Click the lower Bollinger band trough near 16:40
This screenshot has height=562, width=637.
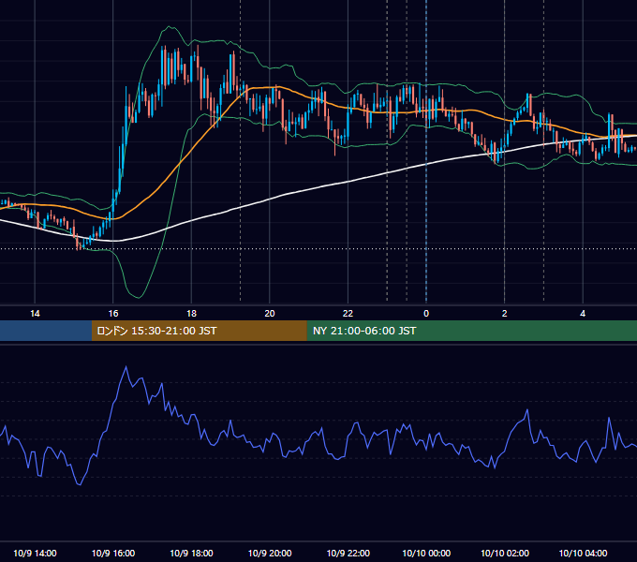click(139, 297)
